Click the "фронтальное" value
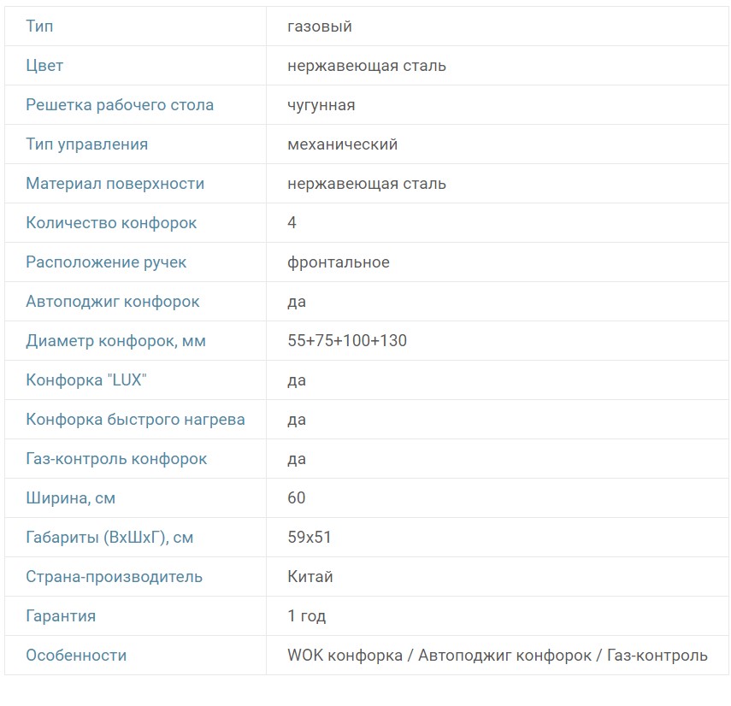The width and height of the screenshot is (731, 706). pos(339,262)
